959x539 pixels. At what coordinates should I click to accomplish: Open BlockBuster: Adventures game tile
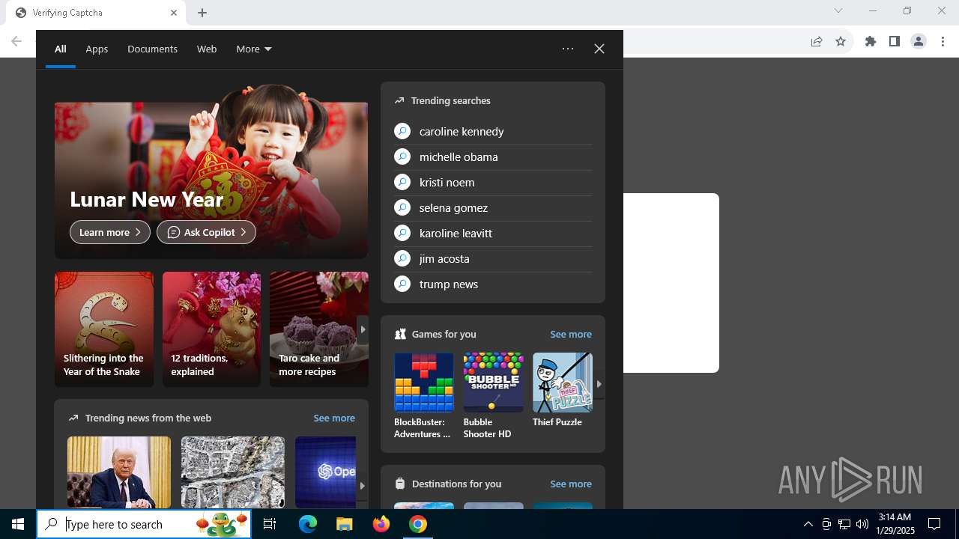424,396
